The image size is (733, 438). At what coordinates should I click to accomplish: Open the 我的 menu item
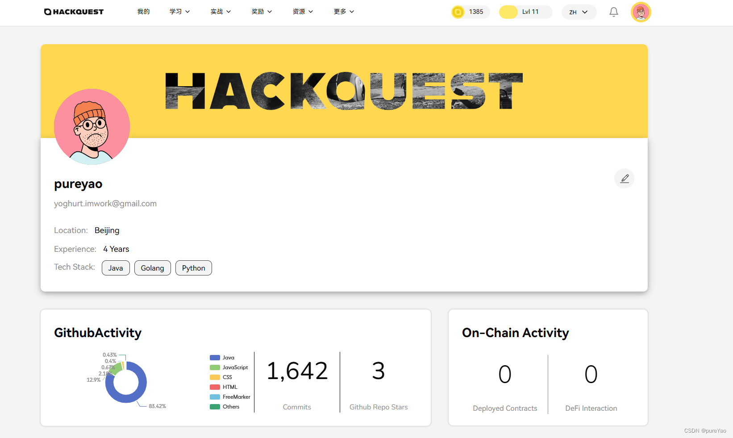point(143,12)
